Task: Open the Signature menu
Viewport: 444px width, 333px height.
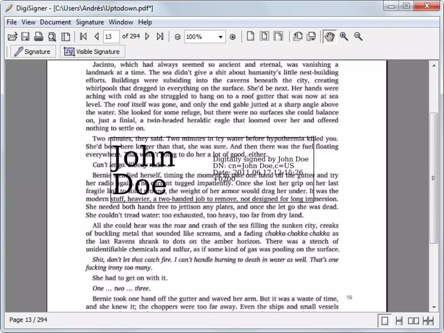Action: click(90, 22)
